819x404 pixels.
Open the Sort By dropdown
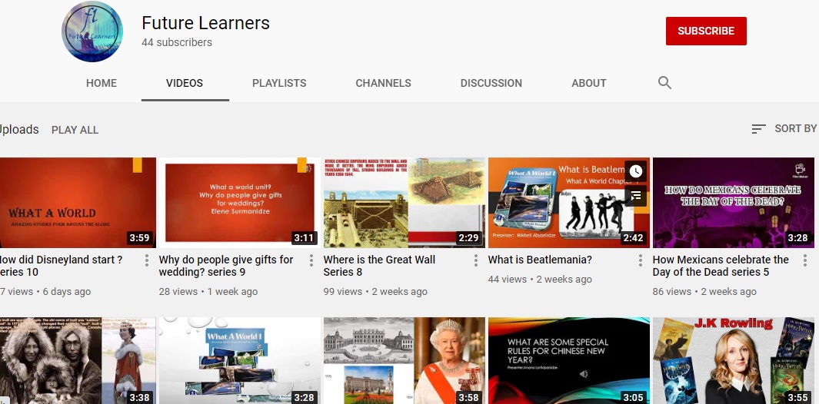[784, 129]
